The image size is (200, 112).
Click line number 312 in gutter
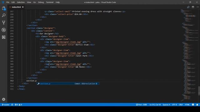click(x=12, y=81)
